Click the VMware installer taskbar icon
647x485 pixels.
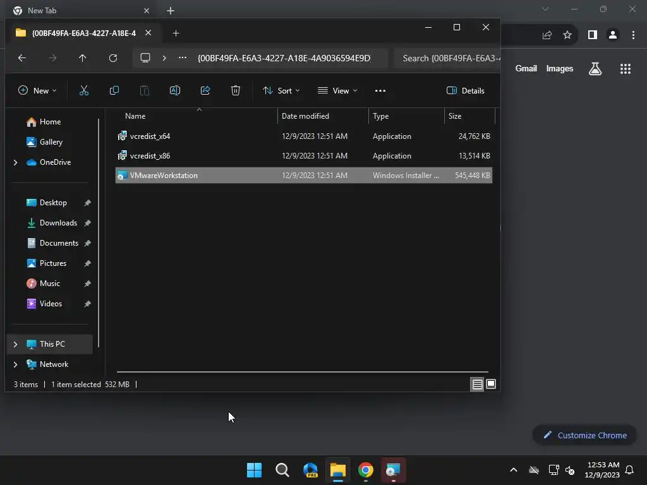coord(393,470)
